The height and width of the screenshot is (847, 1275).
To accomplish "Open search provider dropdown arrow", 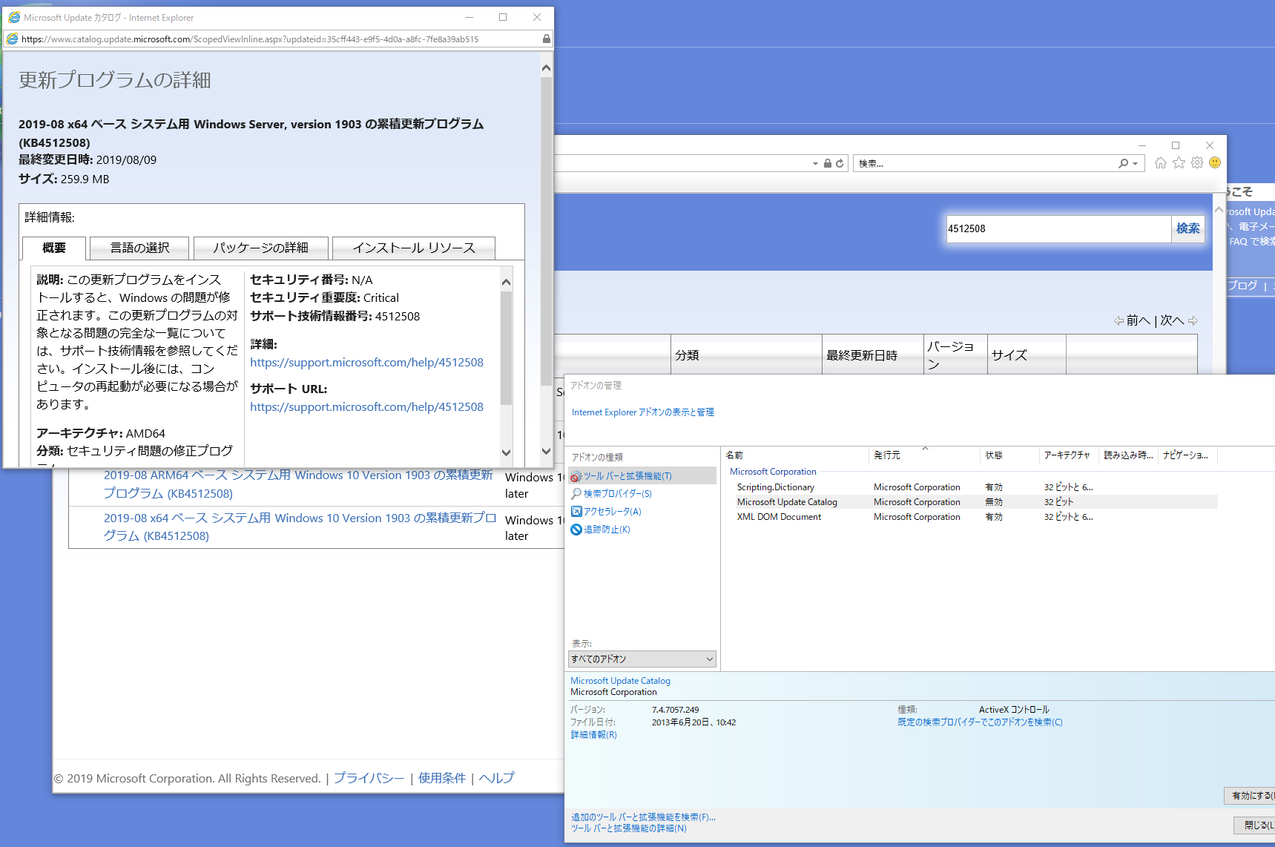I will [x=1135, y=164].
